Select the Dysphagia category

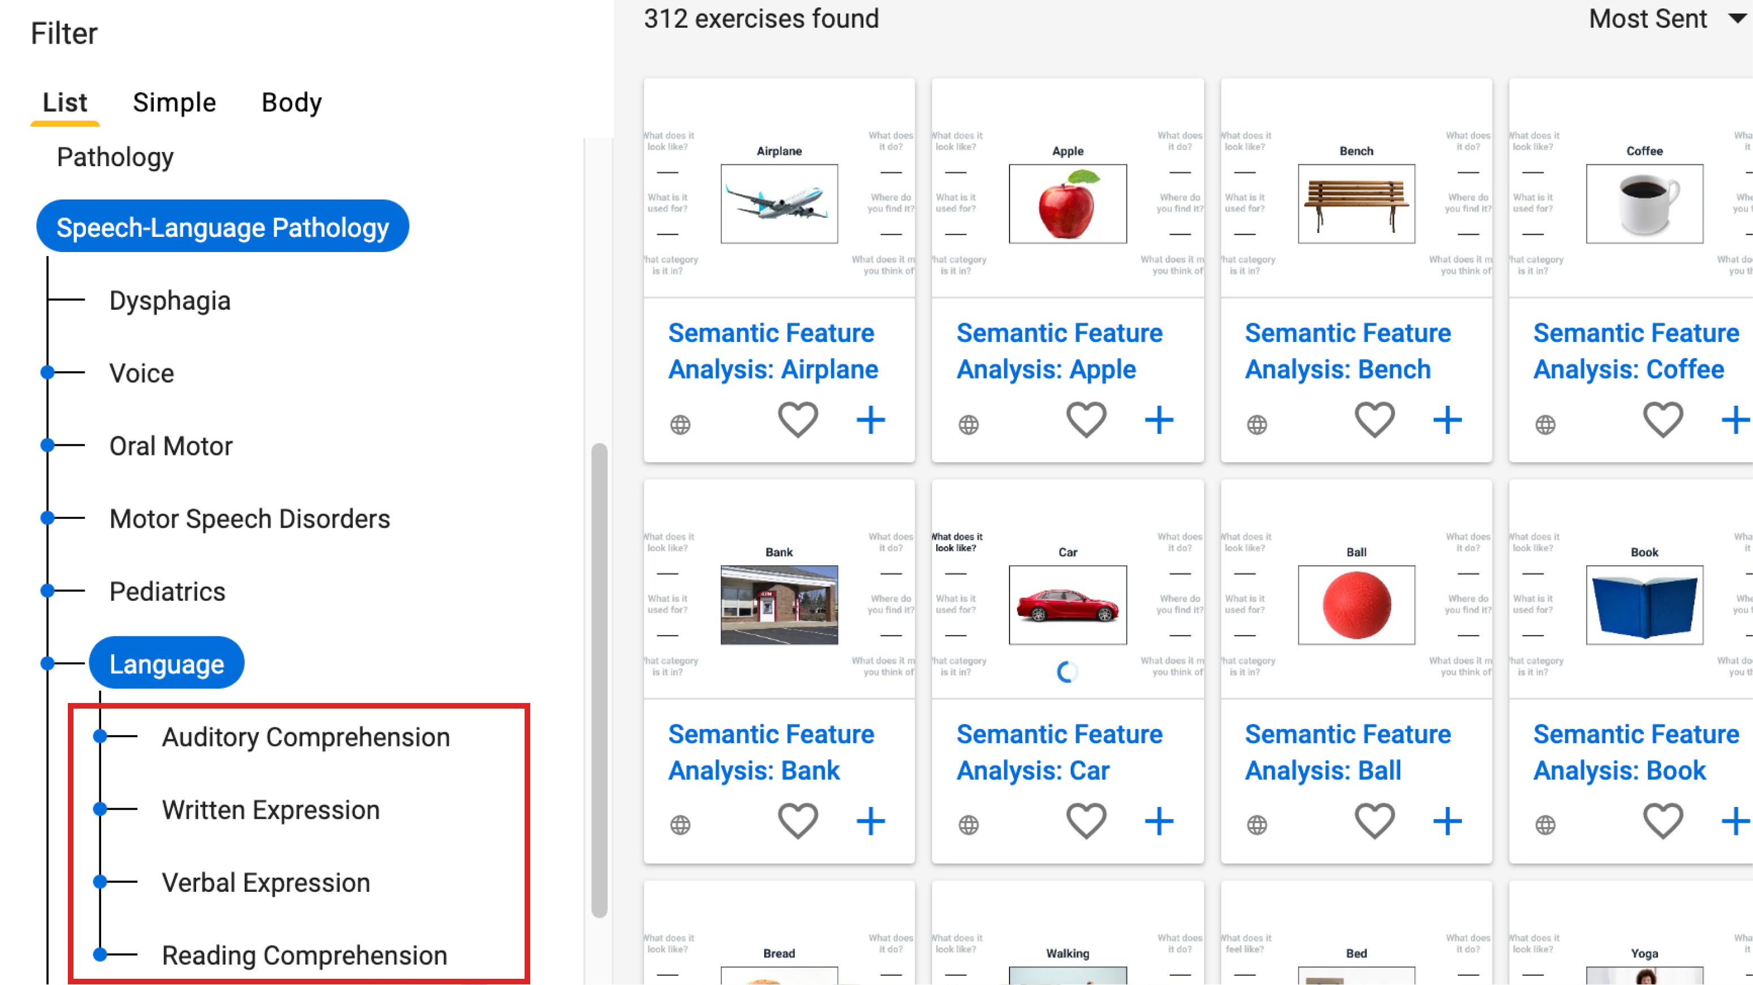(170, 300)
